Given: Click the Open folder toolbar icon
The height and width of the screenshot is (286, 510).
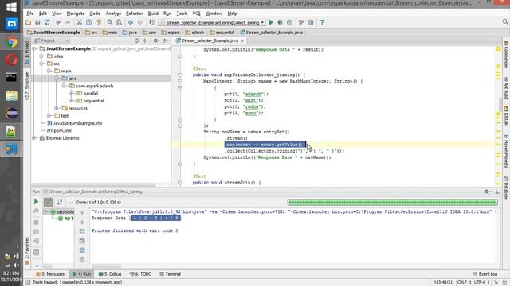Looking at the screenshot, I should (x=29, y=22).
